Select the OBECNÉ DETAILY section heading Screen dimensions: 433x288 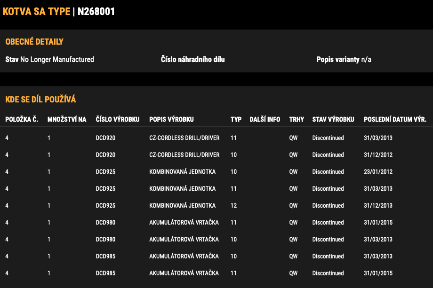tap(34, 42)
